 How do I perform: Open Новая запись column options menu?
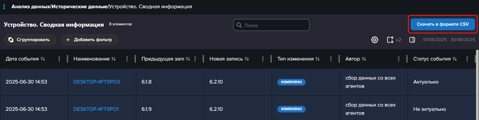tap(263, 59)
